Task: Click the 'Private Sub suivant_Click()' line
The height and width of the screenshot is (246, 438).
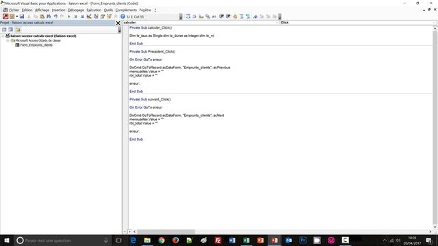Action: [x=150, y=99]
